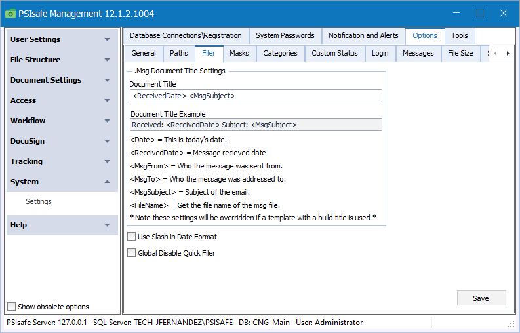Click the tab strip left scroll arrow
The height and width of the screenshot is (333, 520).
[x=495, y=53]
